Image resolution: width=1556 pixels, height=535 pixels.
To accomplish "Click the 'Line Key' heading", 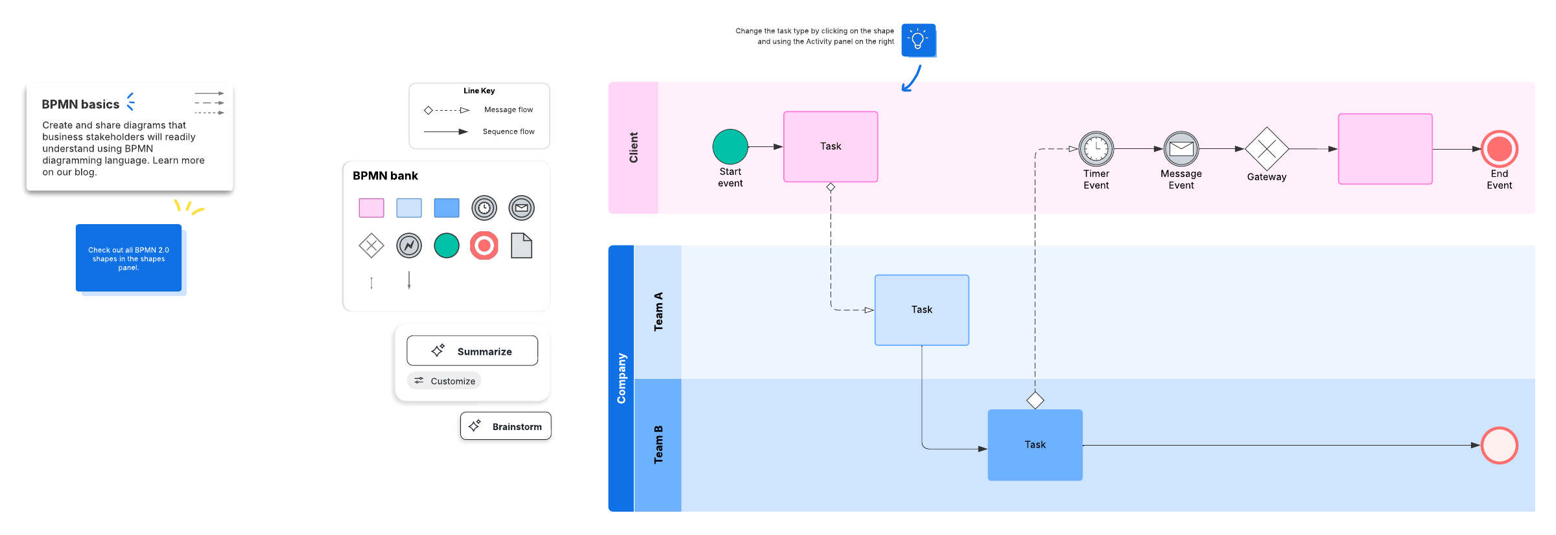I will (x=479, y=91).
